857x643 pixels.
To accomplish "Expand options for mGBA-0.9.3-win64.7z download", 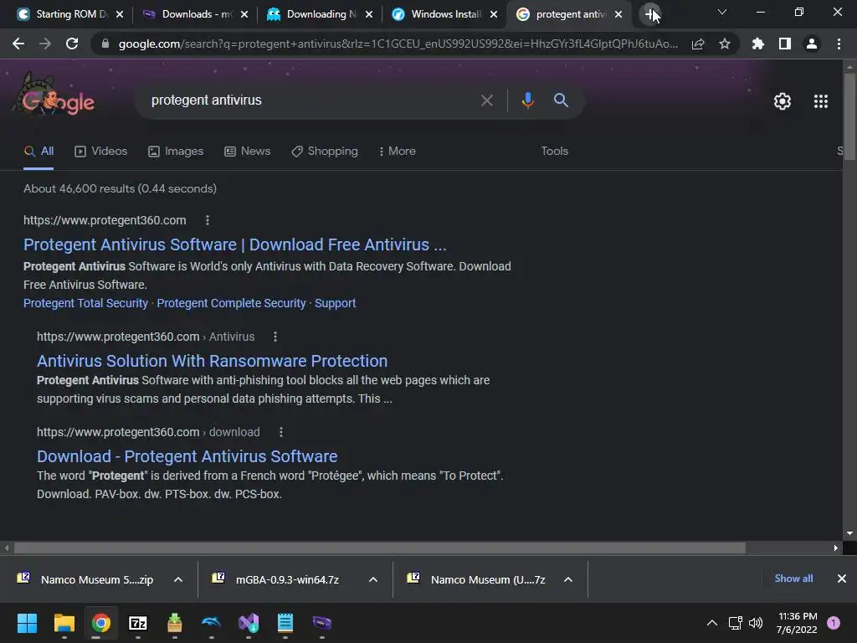I will (373, 579).
